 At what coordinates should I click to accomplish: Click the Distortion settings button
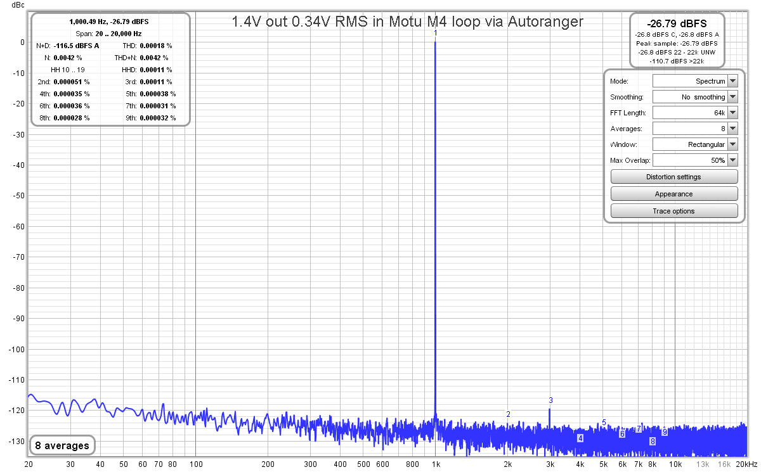[x=674, y=177]
